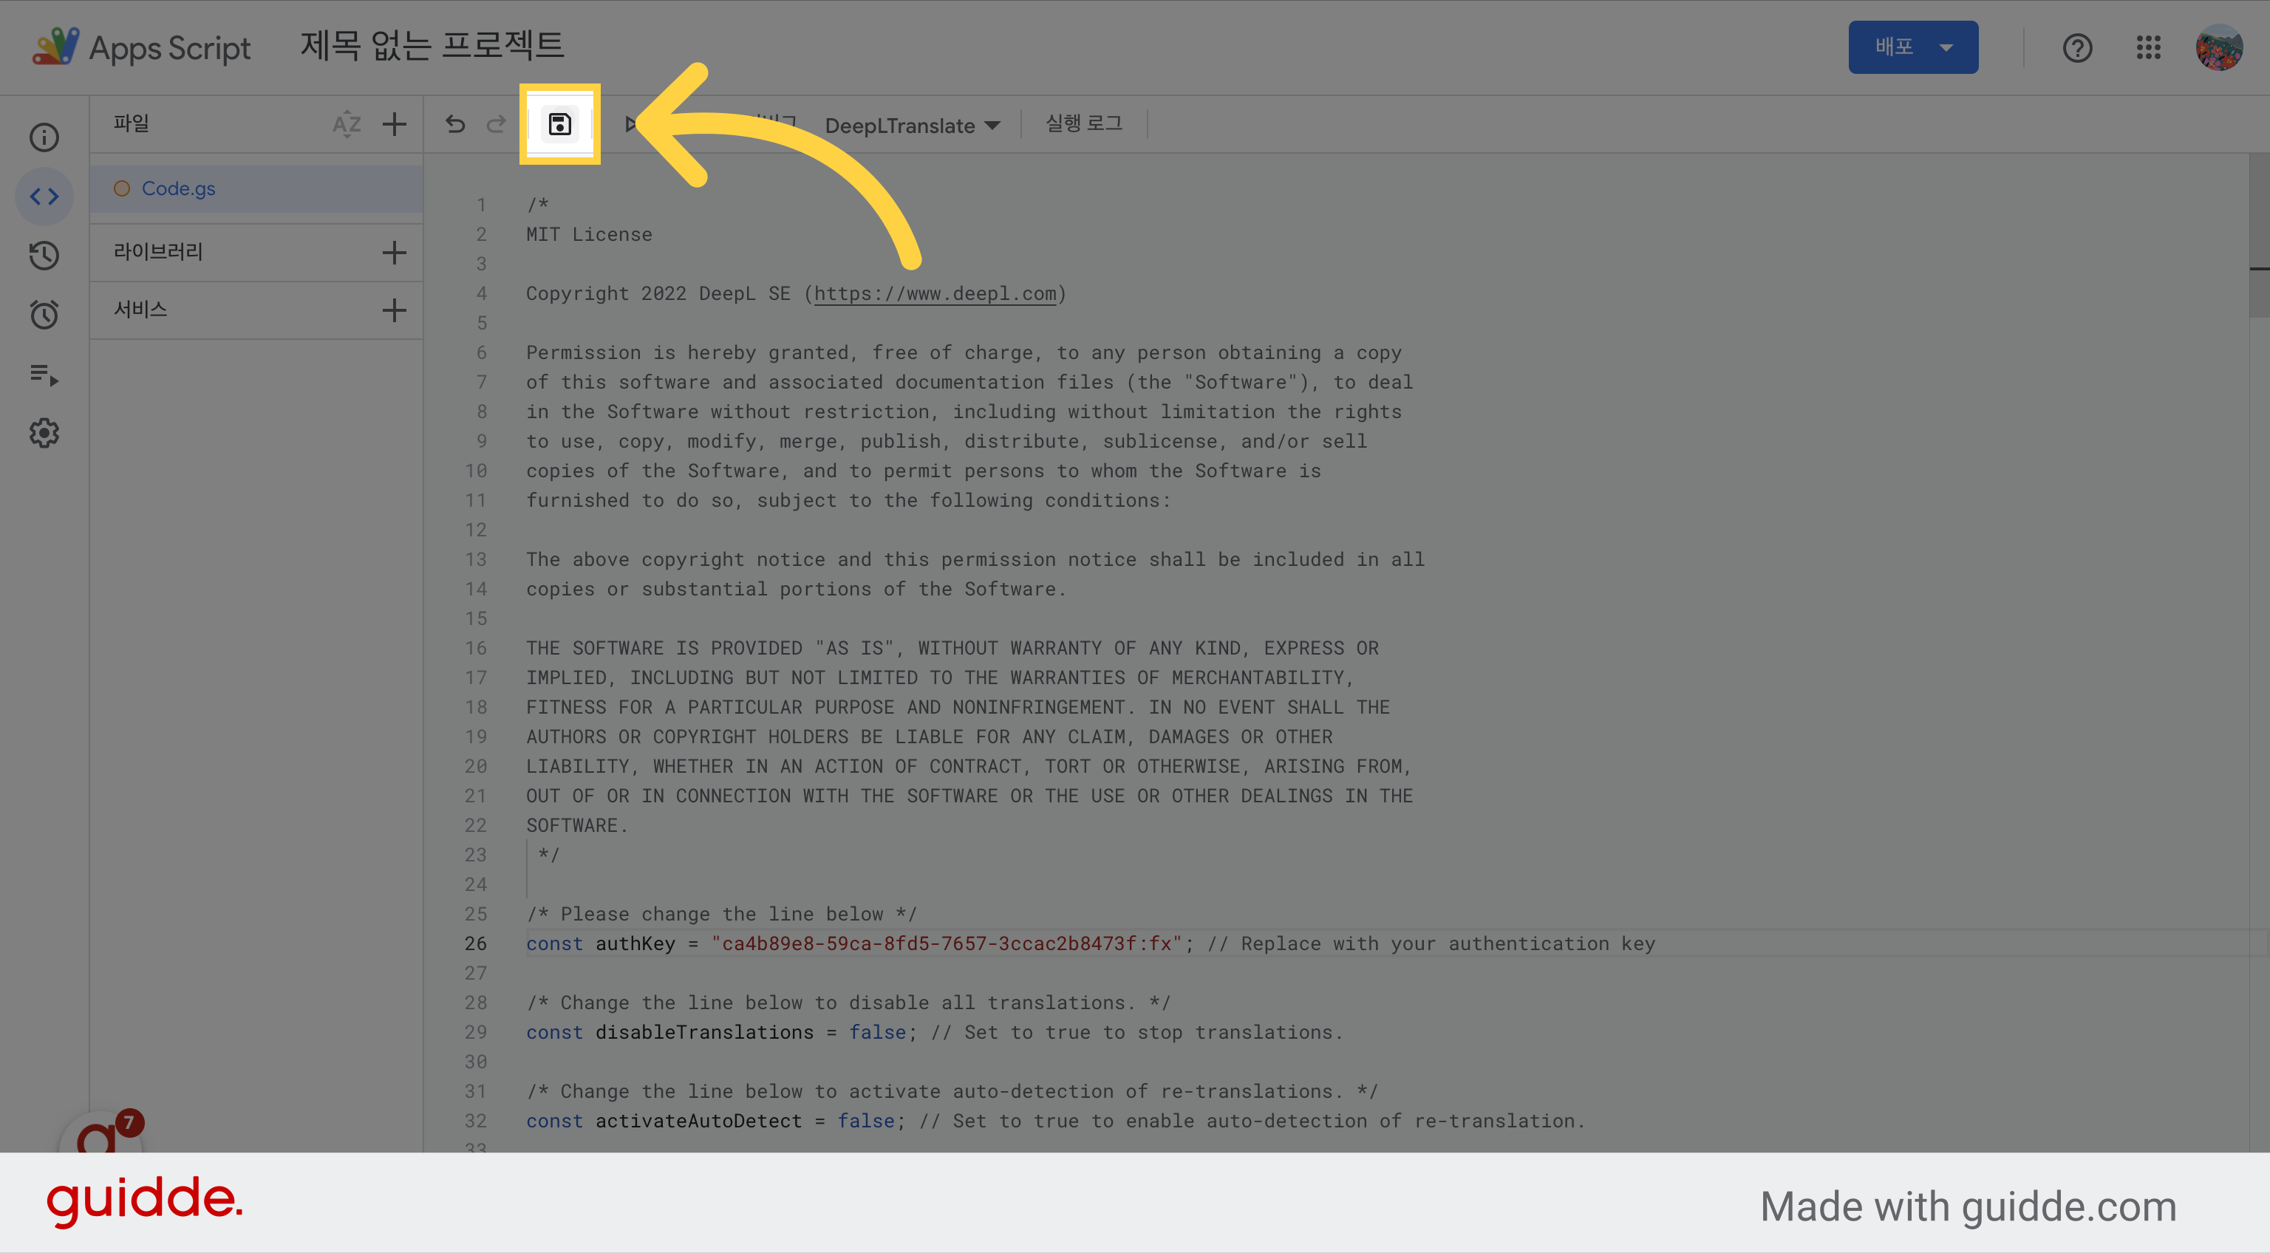Add a library with the plus icon

pos(394,253)
